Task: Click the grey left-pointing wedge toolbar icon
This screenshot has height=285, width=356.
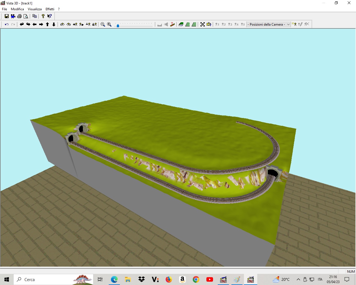Action: click(x=166, y=24)
